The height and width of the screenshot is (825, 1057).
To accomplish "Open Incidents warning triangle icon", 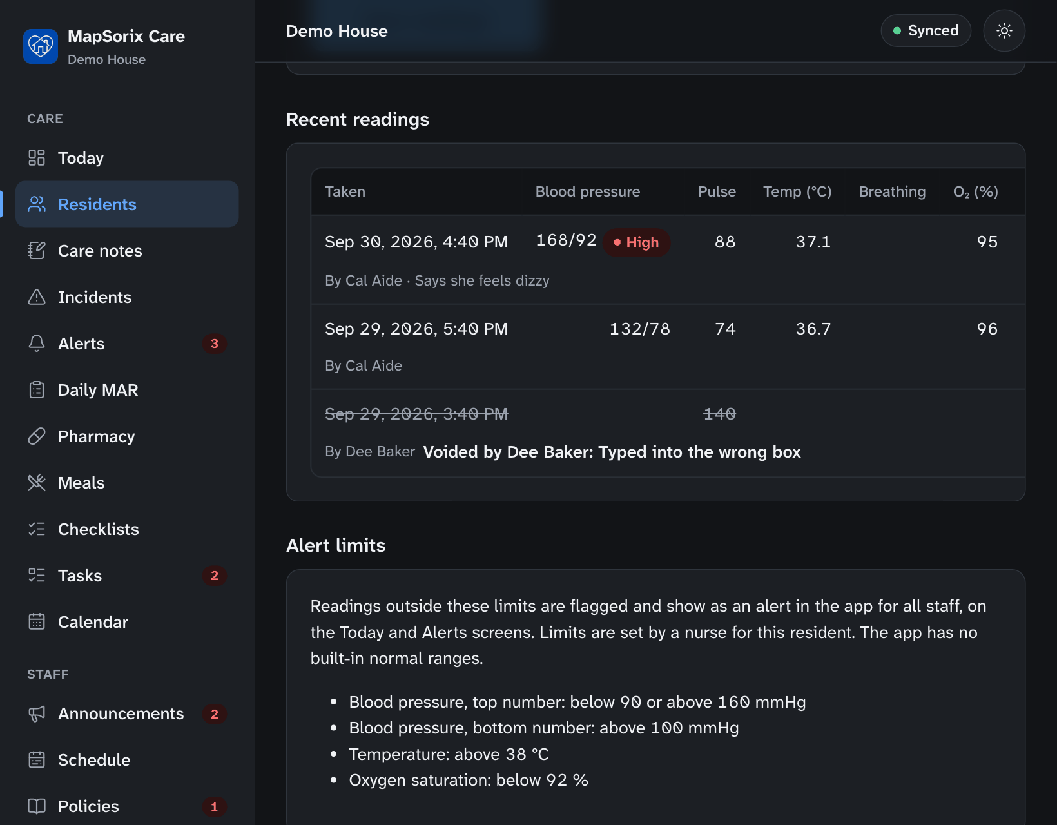I will (37, 297).
